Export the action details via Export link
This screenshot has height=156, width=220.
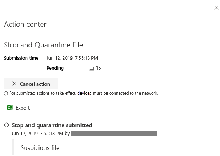23,108
